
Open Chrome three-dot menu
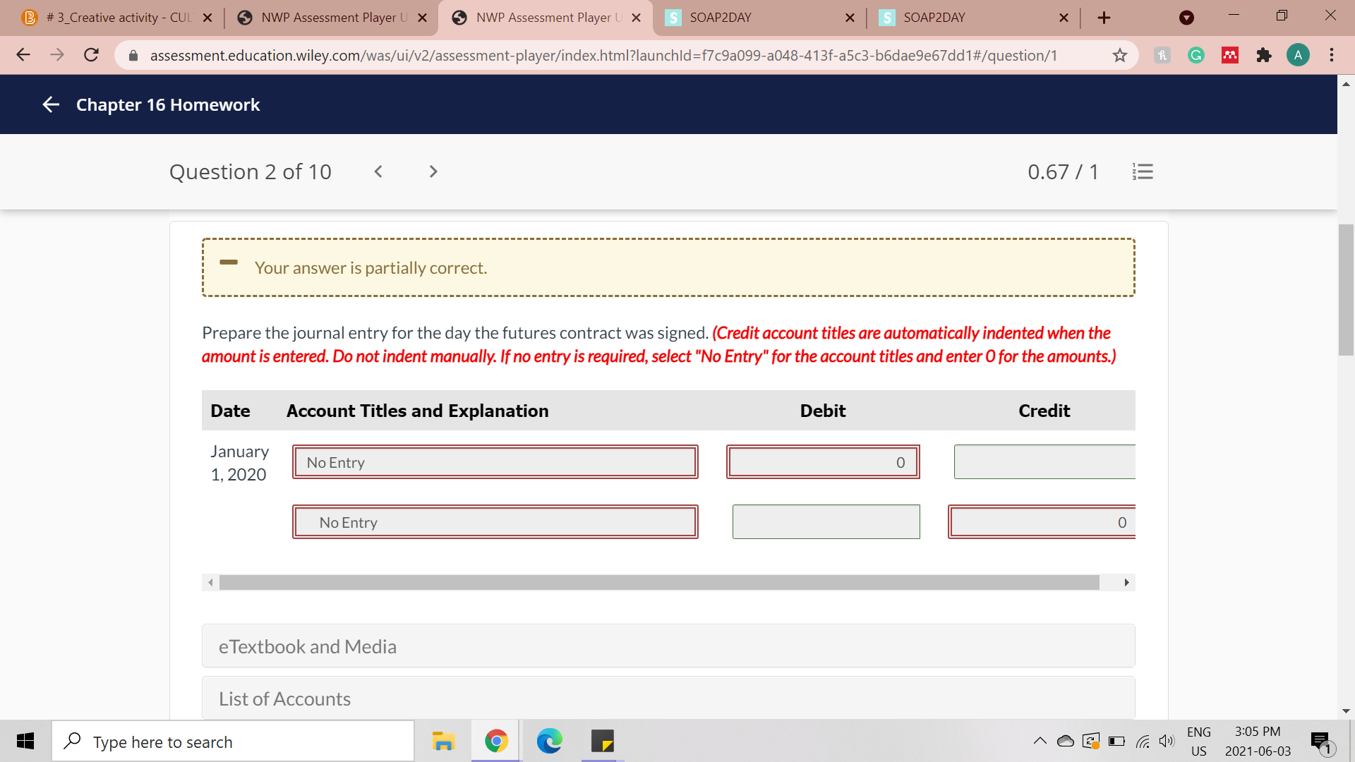pos(1332,55)
